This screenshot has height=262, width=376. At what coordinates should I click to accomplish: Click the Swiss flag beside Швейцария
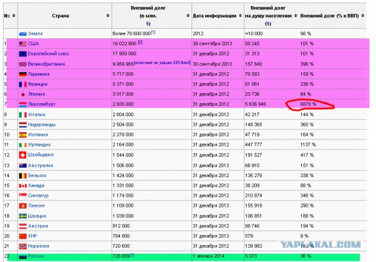[x=23, y=155]
